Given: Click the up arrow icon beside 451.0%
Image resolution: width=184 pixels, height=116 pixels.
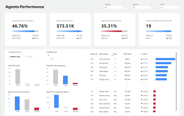Looking at the screenshot, I should [142, 67].
